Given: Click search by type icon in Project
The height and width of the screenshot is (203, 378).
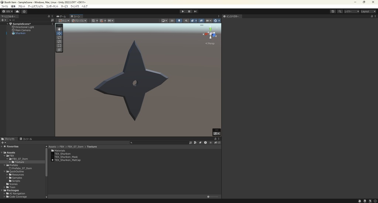Looking at the screenshot, I should 195,142.
